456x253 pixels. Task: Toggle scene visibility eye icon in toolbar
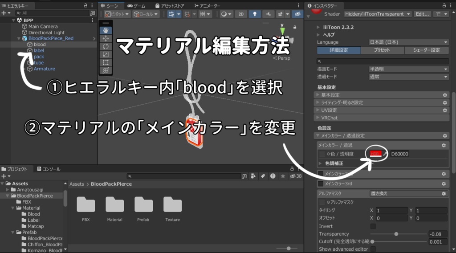point(297,14)
